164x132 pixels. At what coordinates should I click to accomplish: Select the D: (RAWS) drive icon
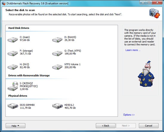click(x=57, y=40)
